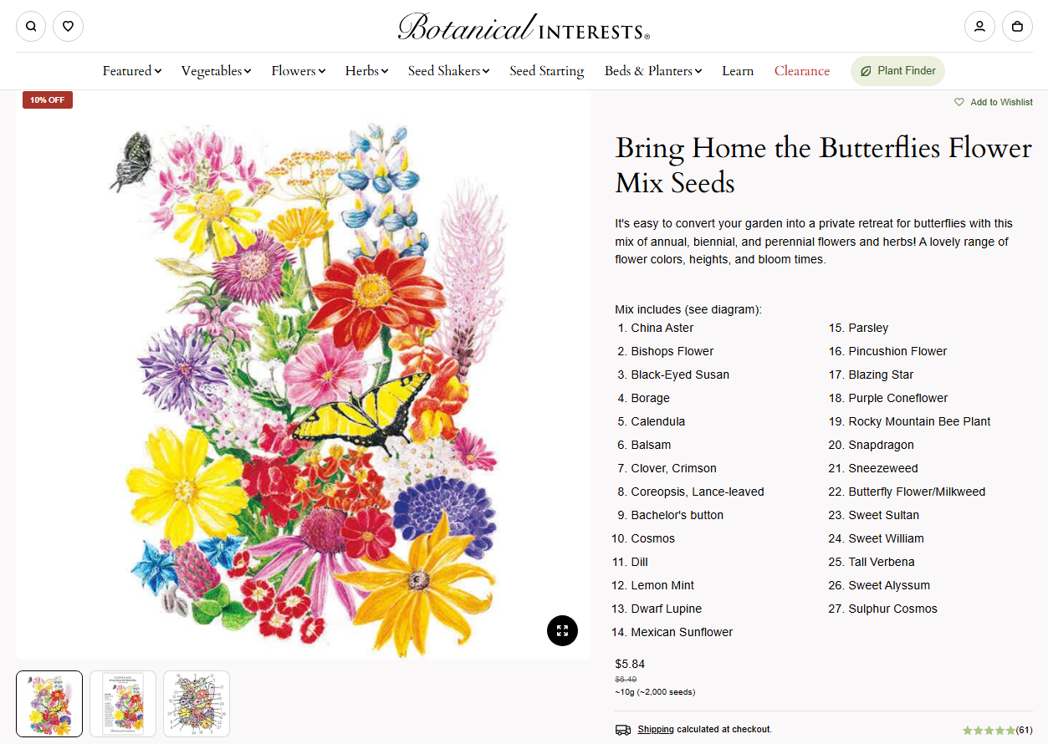The width and height of the screenshot is (1048, 744).
Task: Click 'Mexican Sunflower' list entry
Action: tap(682, 632)
